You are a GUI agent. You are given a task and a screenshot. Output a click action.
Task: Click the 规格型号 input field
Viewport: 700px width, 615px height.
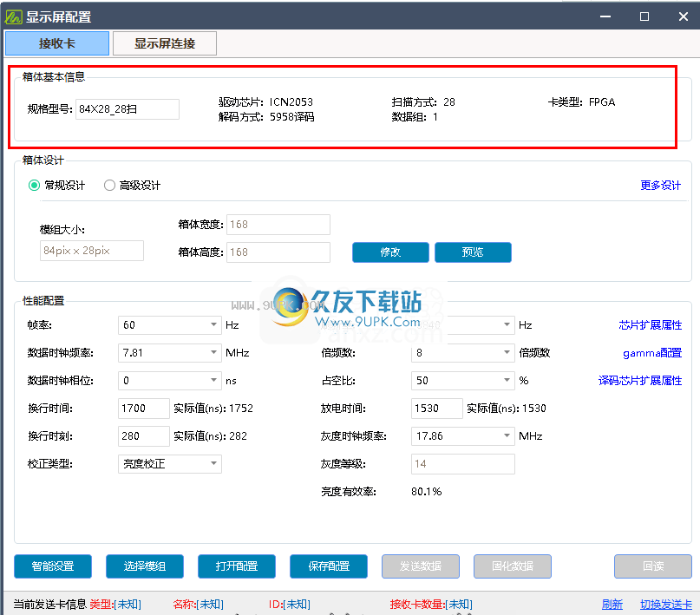coord(128,109)
